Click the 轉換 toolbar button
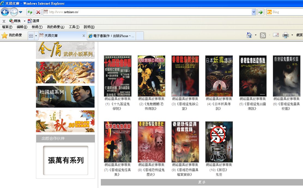The image size is (303, 188). point(15,21)
